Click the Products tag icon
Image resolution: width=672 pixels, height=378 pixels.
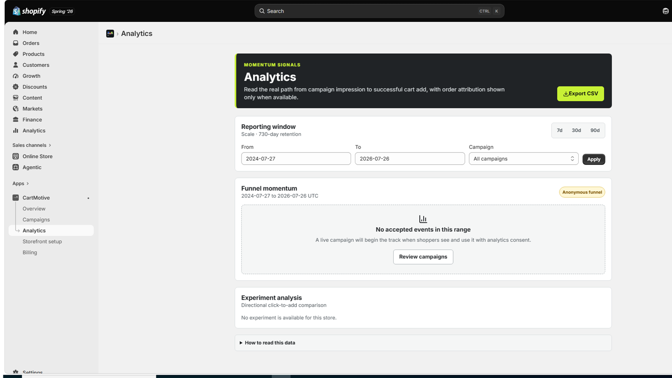(x=16, y=54)
